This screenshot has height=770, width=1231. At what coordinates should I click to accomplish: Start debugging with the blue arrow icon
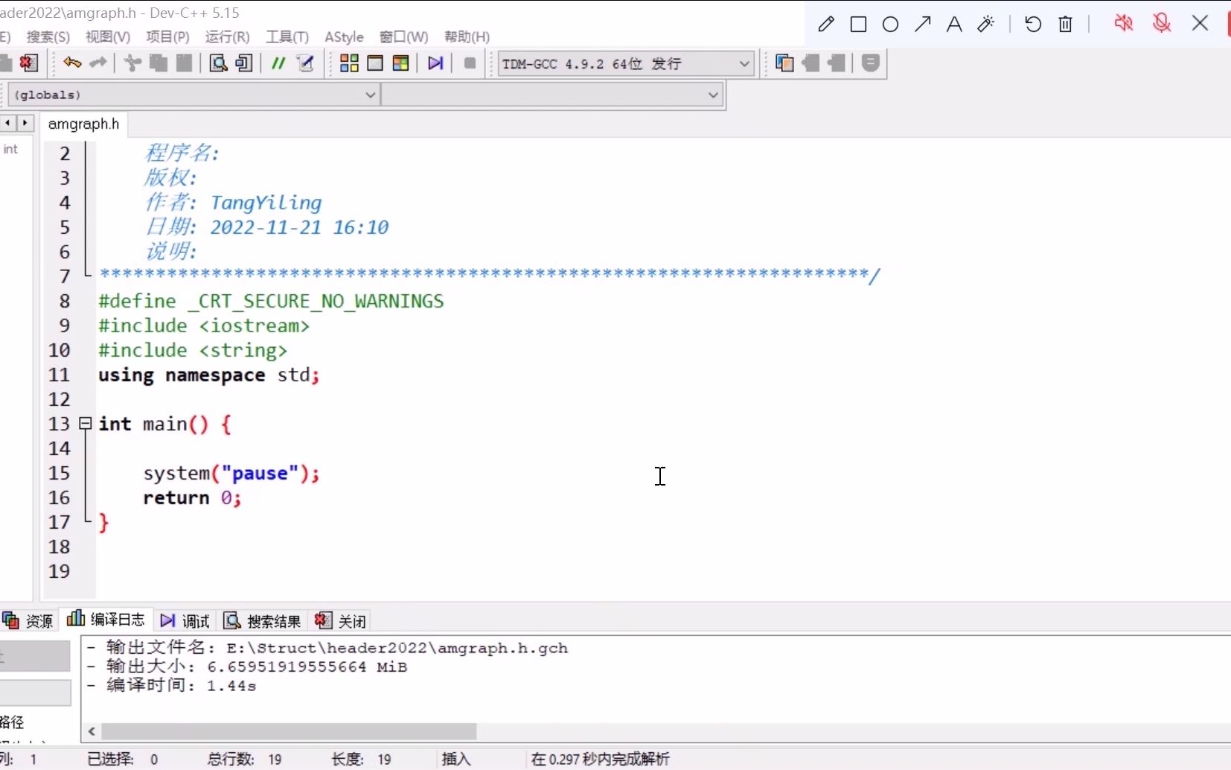(x=435, y=63)
